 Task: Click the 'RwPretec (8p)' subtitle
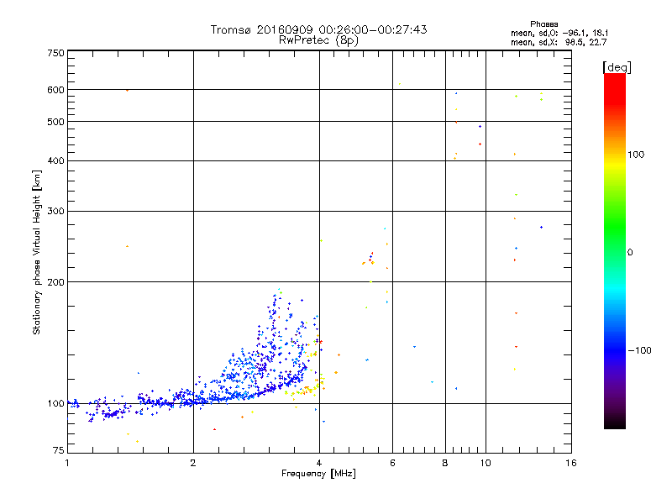coord(318,40)
